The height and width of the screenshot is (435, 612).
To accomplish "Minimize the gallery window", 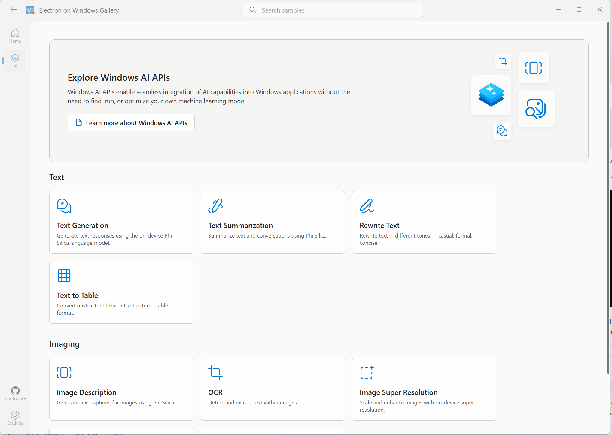I will tap(558, 10).
